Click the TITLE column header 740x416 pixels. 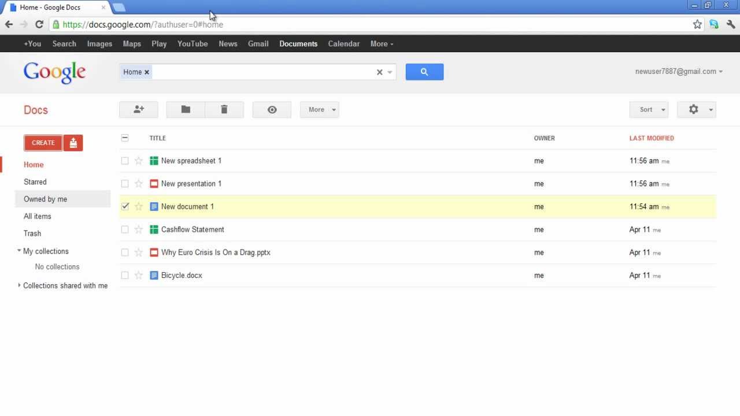[x=158, y=138]
